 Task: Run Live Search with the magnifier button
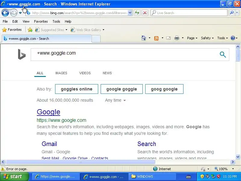tap(232, 13)
